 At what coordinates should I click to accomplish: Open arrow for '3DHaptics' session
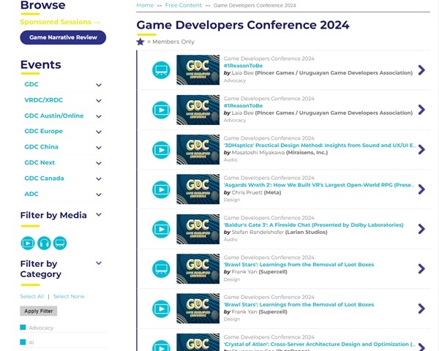(x=421, y=149)
